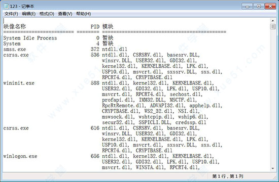Viewport: 279px width, 182px height.
Task: Click the smss.exe line text
Action: click(x=15, y=50)
